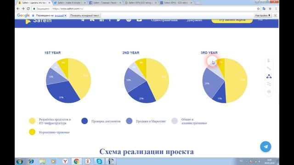The image size is (294, 165).
Task: Click the fifth icon in the right side navigation
Action: pos(269,92)
